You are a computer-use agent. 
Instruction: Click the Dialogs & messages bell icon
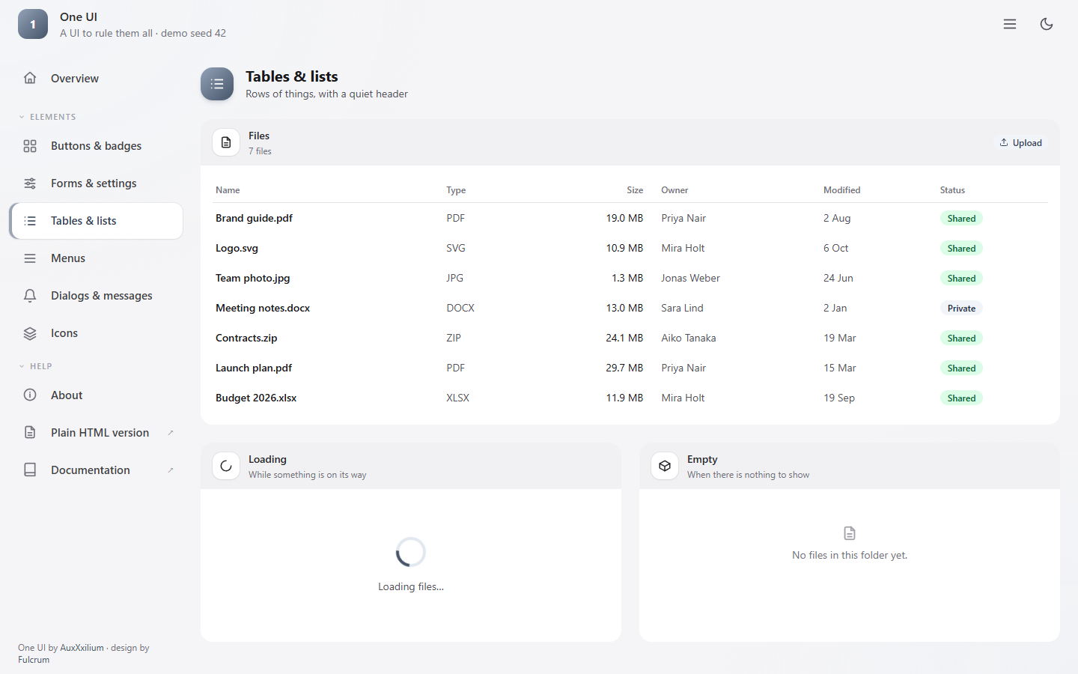coord(30,296)
